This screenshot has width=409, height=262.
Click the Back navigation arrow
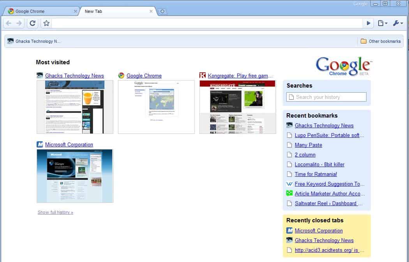(9, 23)
